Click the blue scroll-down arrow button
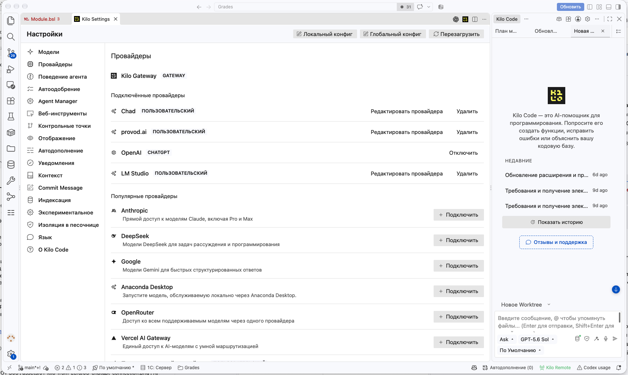Screen dimensions: 628x375 (x=616, y=289)
